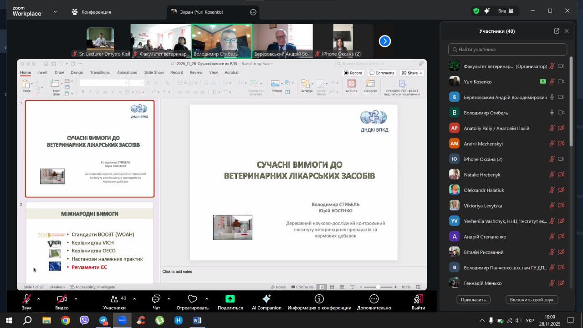Open the Zoom Chat panel
583x328 pixels.
click(x=156, y=299)
